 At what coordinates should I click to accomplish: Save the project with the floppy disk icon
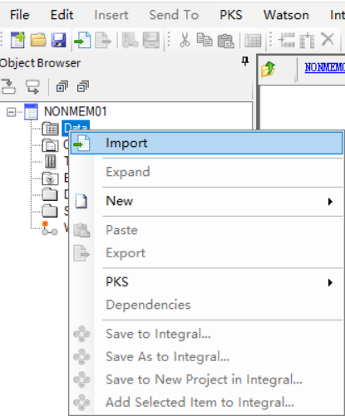(x=59, y=40)
